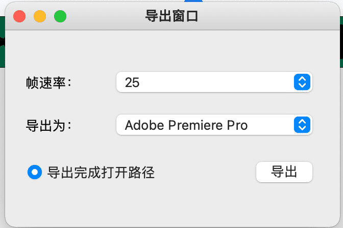Click the Adobe Premiere Pro text in the selector
Viewport: 343px width, 228px height.
(x=186, y=125)
